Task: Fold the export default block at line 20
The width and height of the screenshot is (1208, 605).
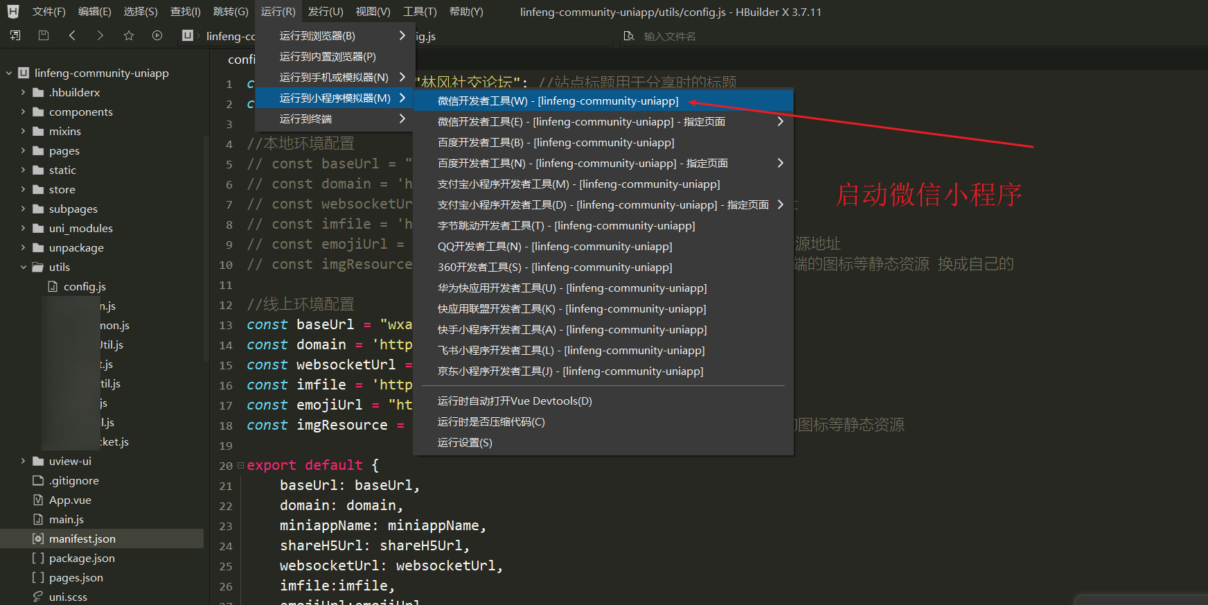Action: (x=240, y=465)
